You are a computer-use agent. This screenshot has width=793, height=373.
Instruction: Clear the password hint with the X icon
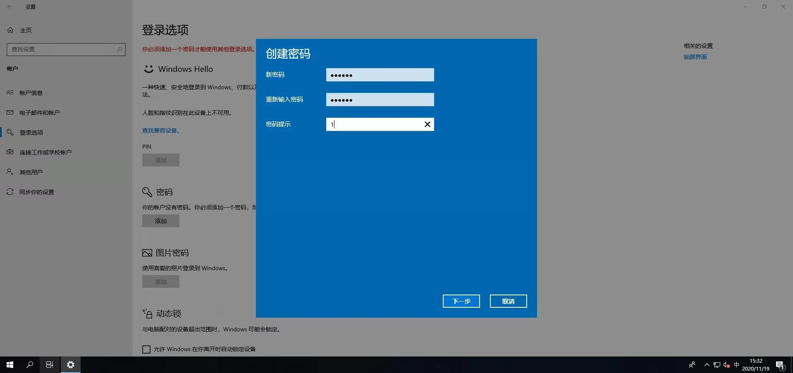428,124
